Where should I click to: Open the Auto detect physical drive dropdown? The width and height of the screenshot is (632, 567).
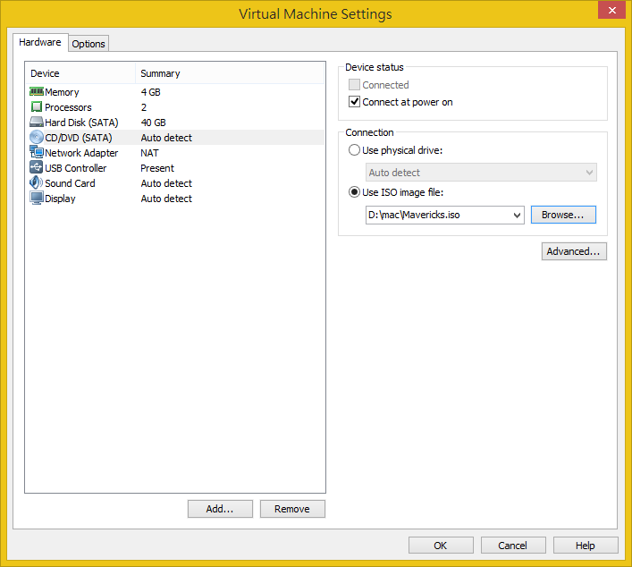coord(481,173)
